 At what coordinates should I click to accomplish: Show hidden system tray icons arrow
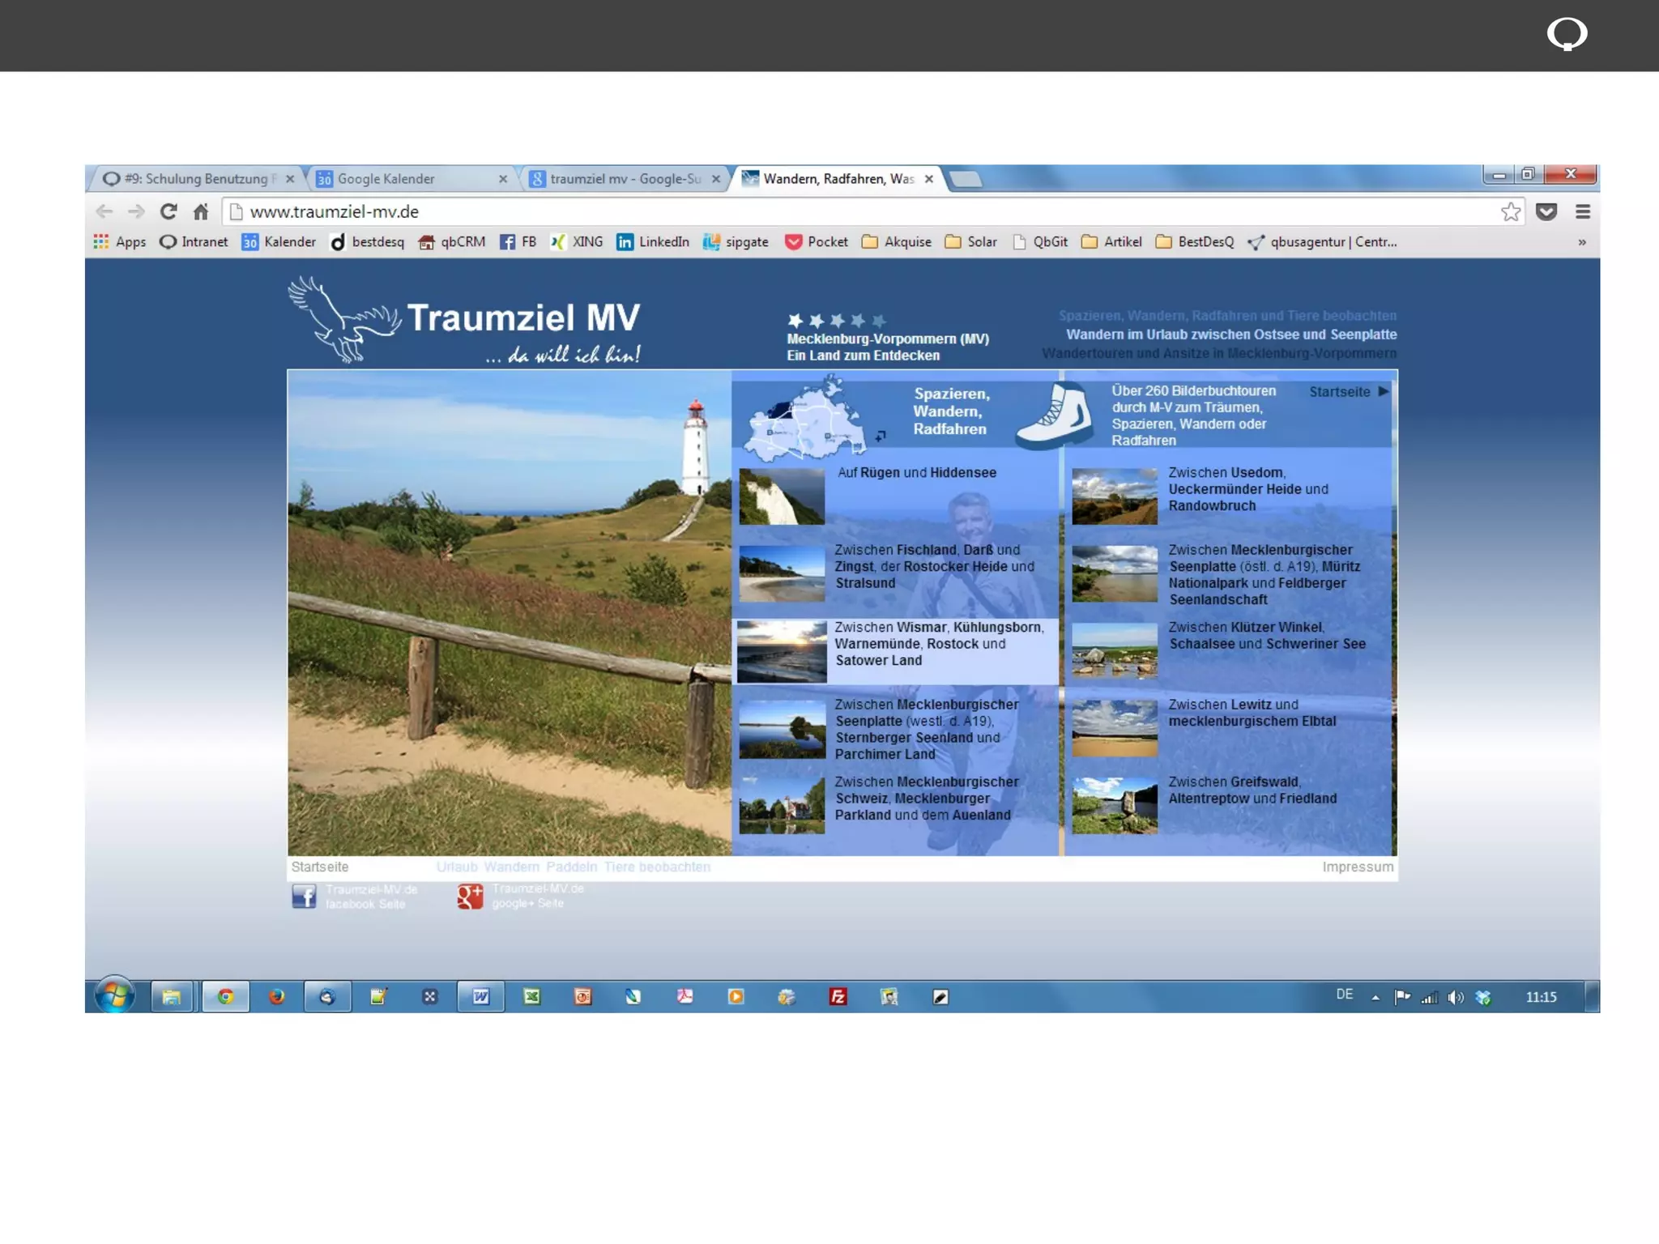(1375, 998)
